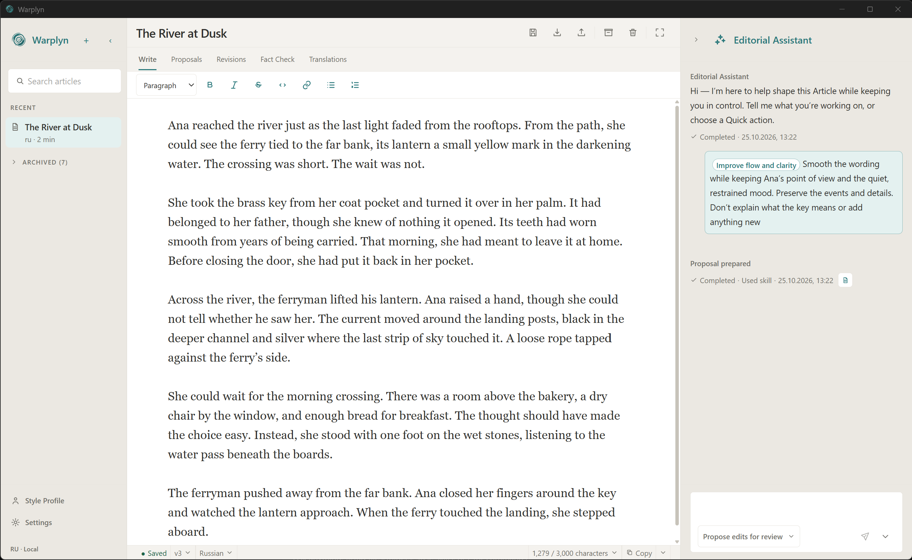Open the Translations tab
The height and width of the screenshot is (560, 912).
327,59
